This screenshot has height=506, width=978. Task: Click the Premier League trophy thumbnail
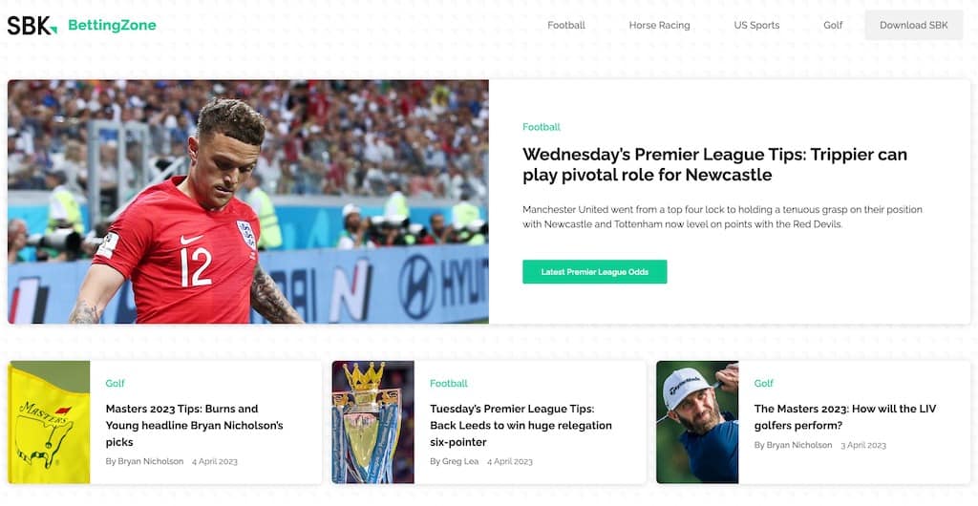[x=373, y=422]
